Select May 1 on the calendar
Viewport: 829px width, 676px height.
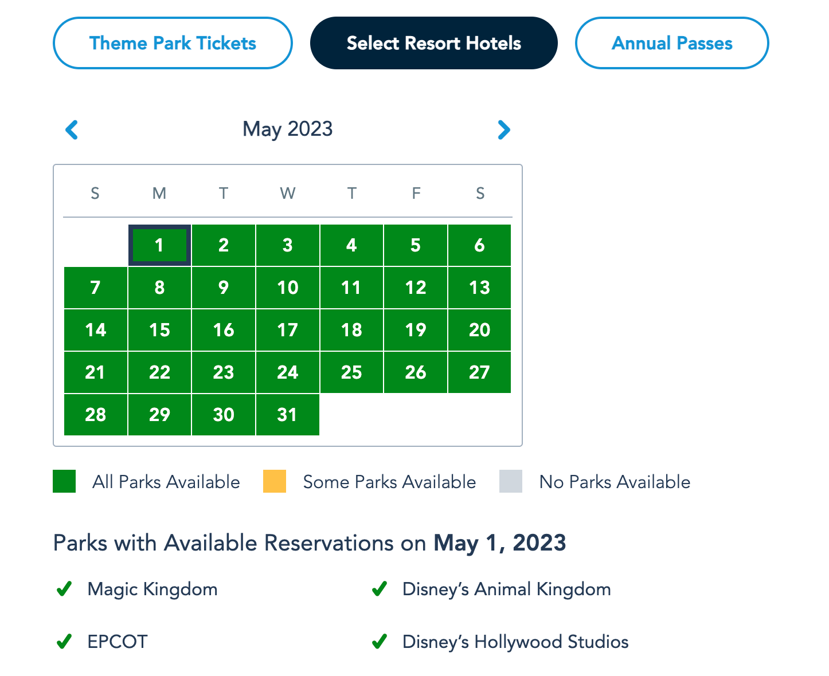click(159, 245)
